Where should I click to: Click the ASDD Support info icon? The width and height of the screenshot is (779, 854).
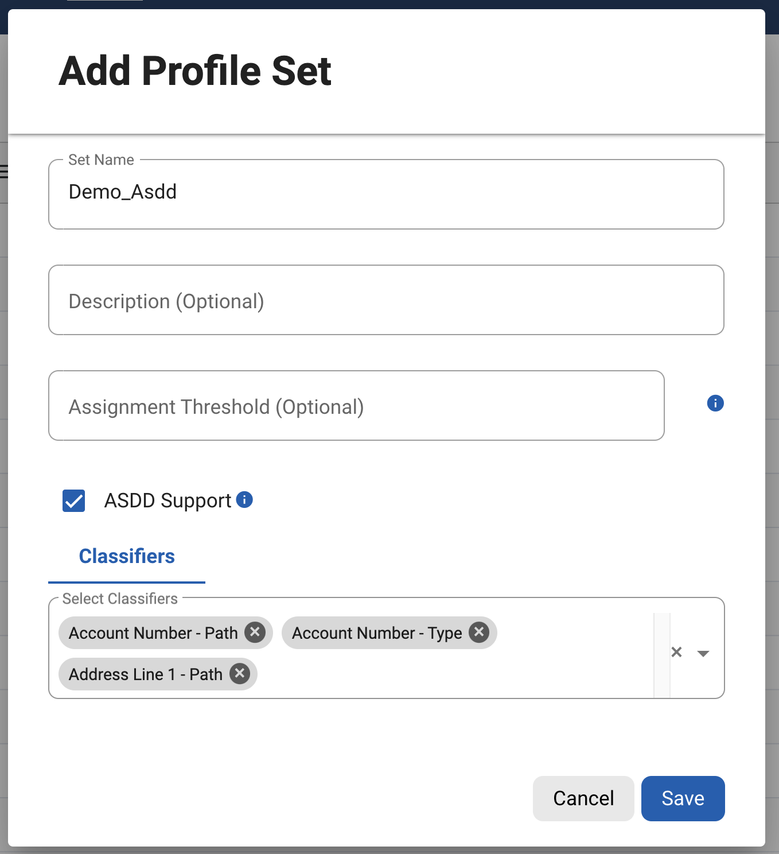pos(244,500)
